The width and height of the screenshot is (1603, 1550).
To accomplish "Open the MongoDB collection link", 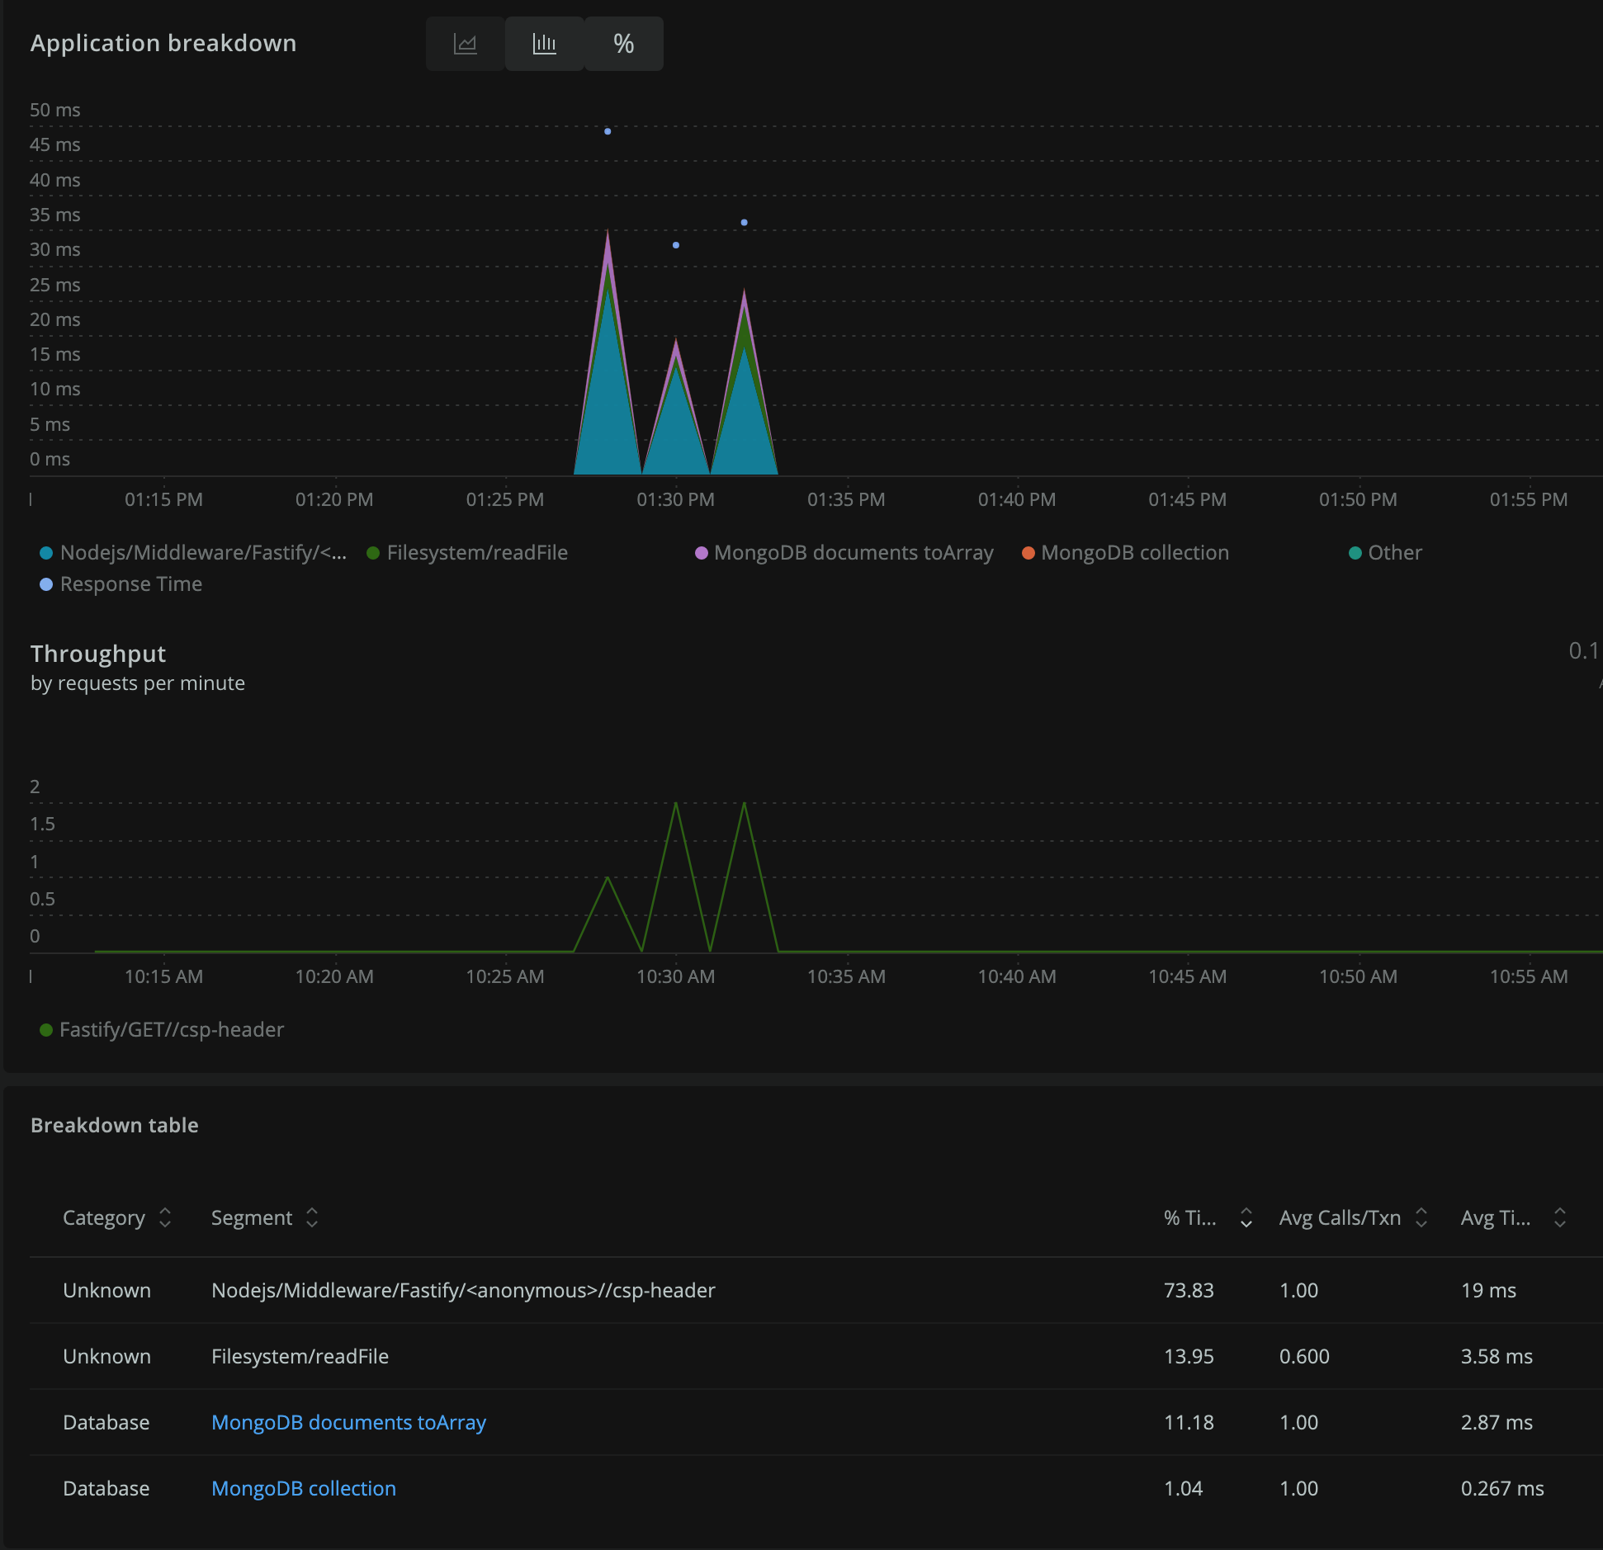I will point(303,1488).
